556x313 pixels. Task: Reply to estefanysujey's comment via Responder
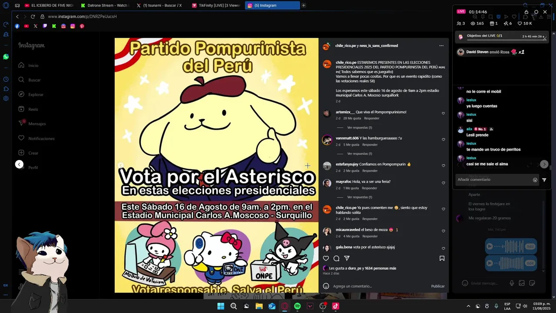[x=370, y=171]
